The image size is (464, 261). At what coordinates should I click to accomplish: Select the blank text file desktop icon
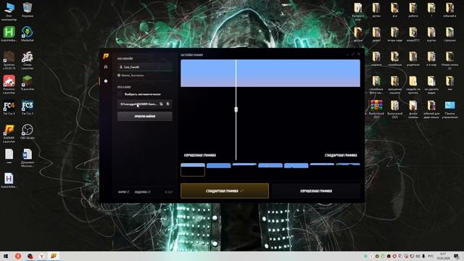[9, 156]
